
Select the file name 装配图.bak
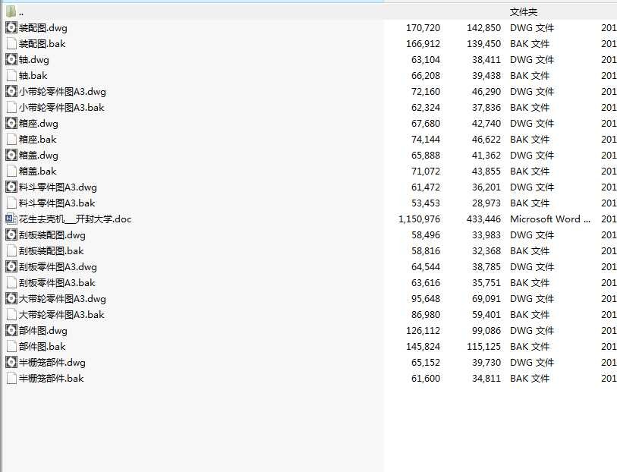pos(42,44)
